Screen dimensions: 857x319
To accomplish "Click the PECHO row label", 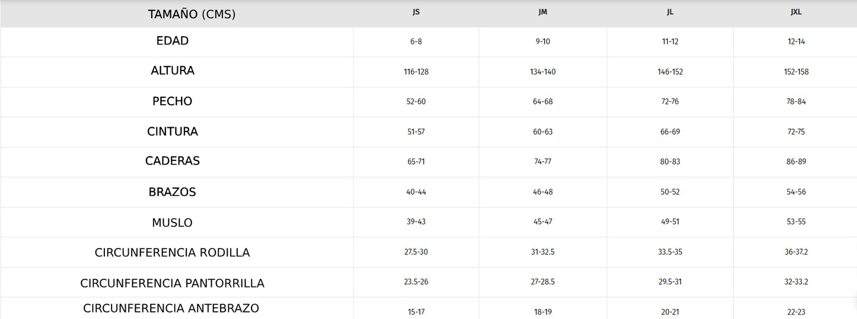I will point(173,101).
